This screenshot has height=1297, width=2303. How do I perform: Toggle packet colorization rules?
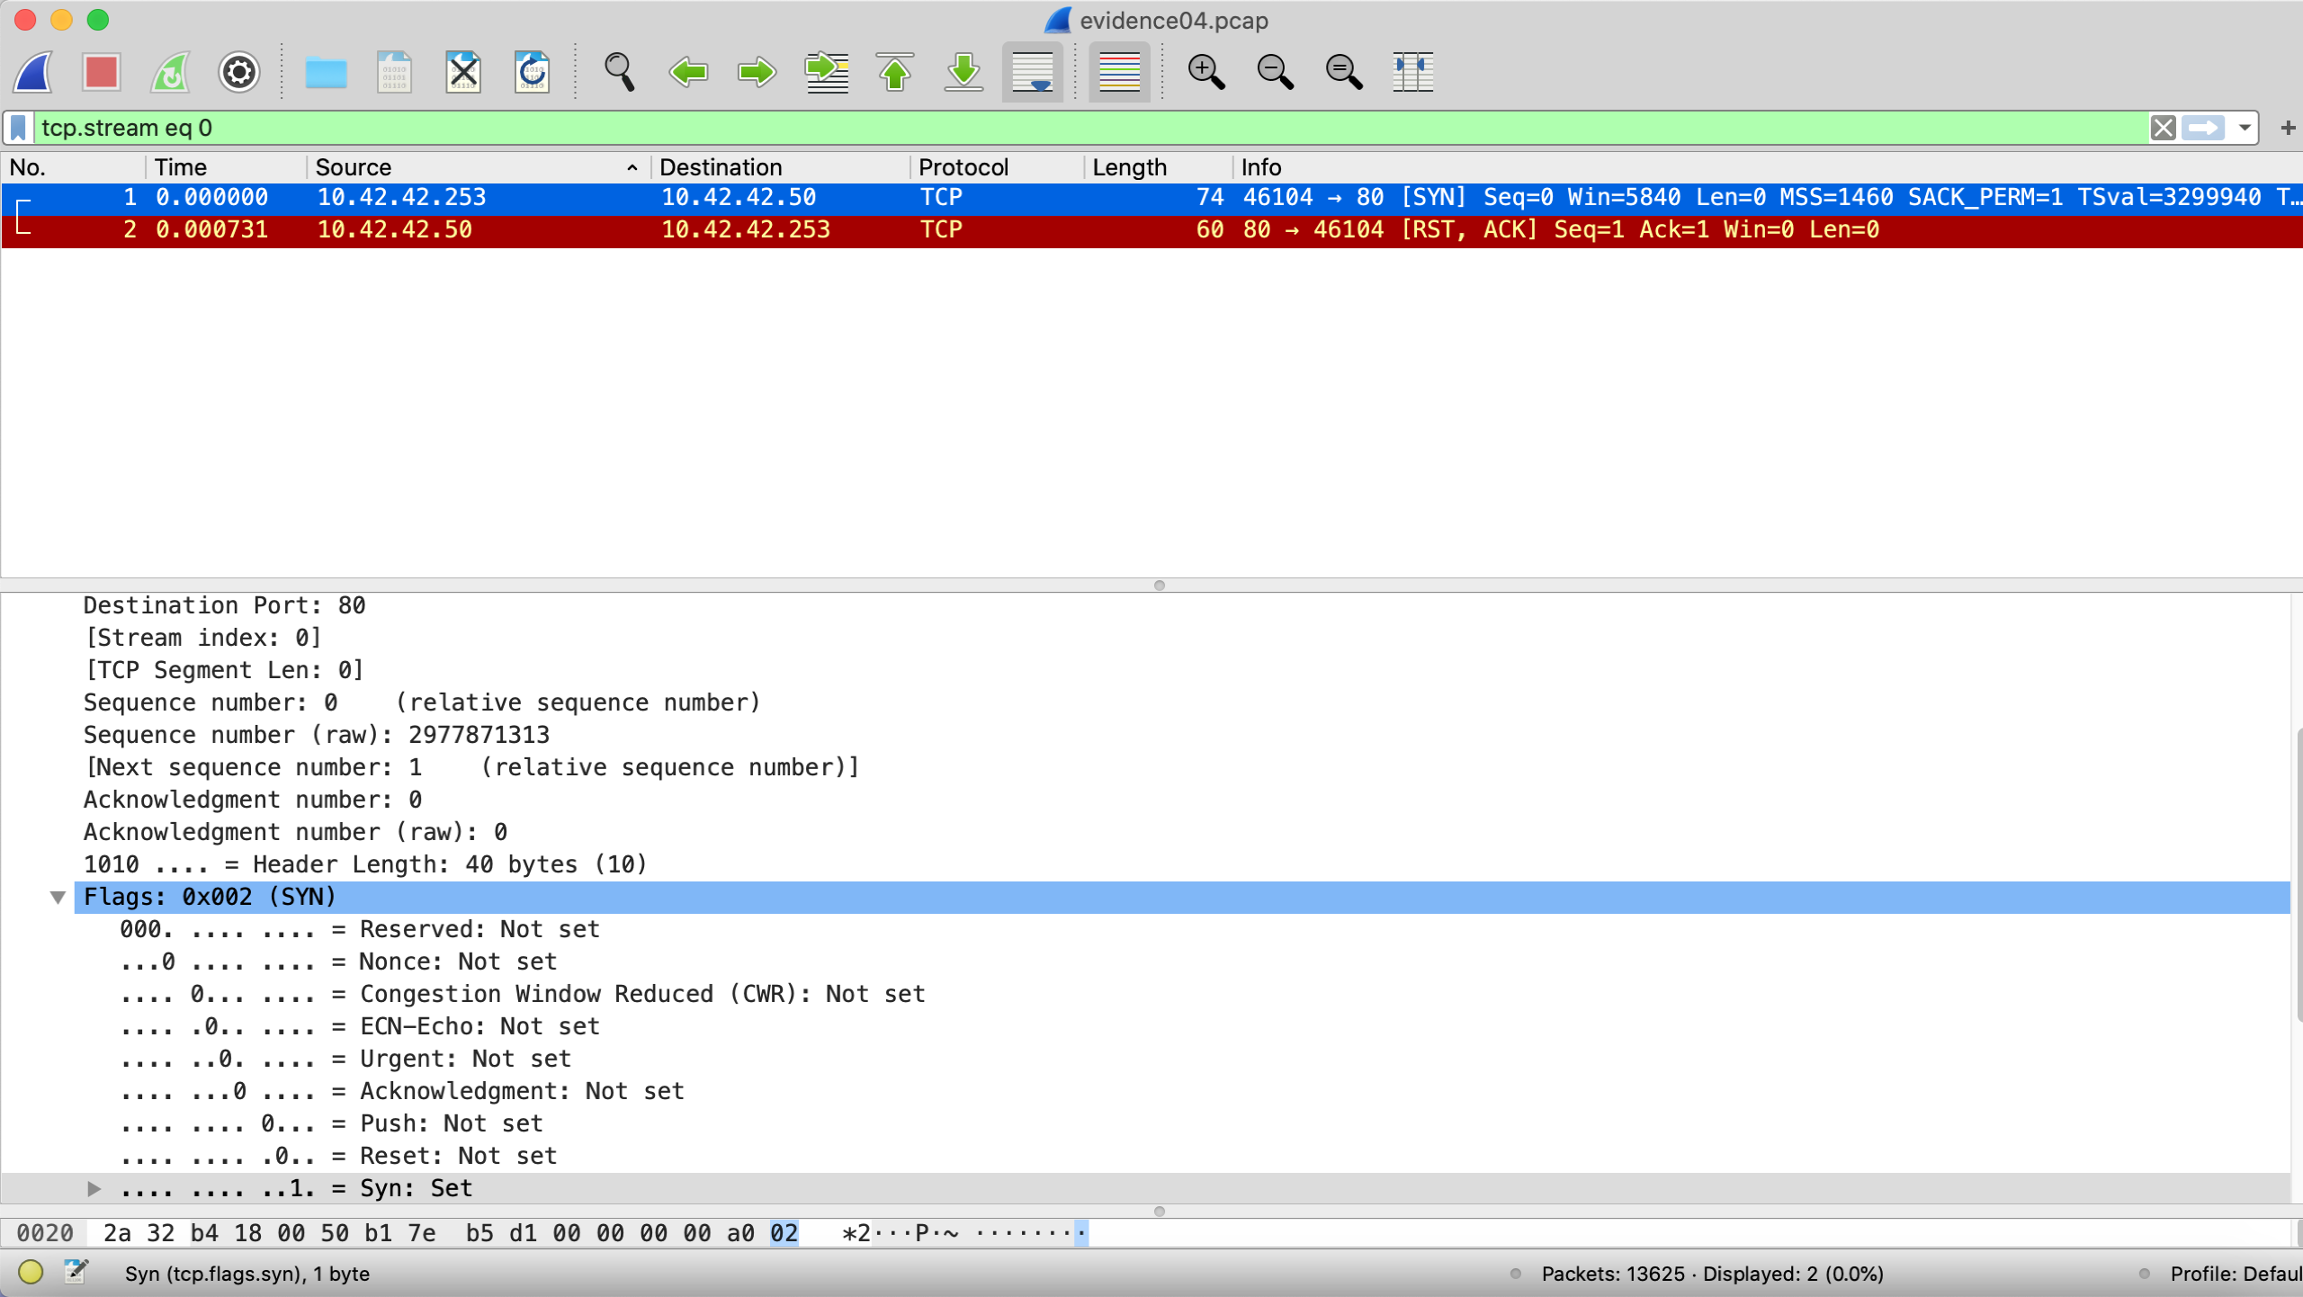(x=1119, y=72)
